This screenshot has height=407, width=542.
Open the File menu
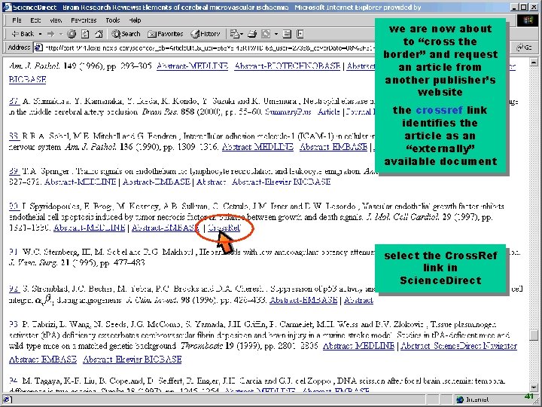click(17, 20)
